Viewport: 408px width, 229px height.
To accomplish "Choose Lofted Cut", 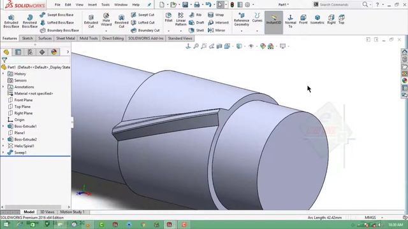I will 143,23.
